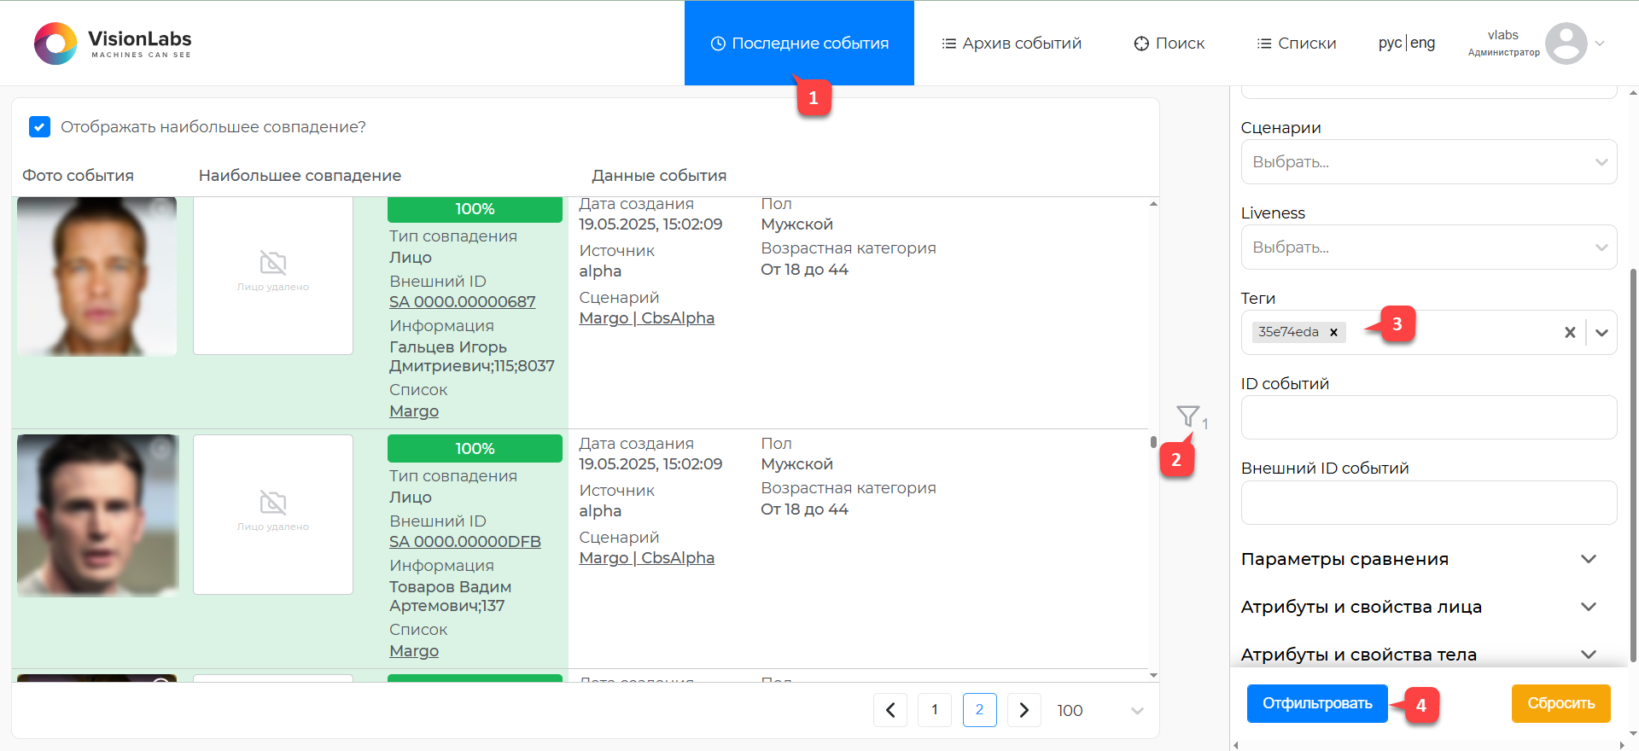Open the Liveness dropdown
This screenshot has width=1639, height=751.
click(x=1428, y=247)
